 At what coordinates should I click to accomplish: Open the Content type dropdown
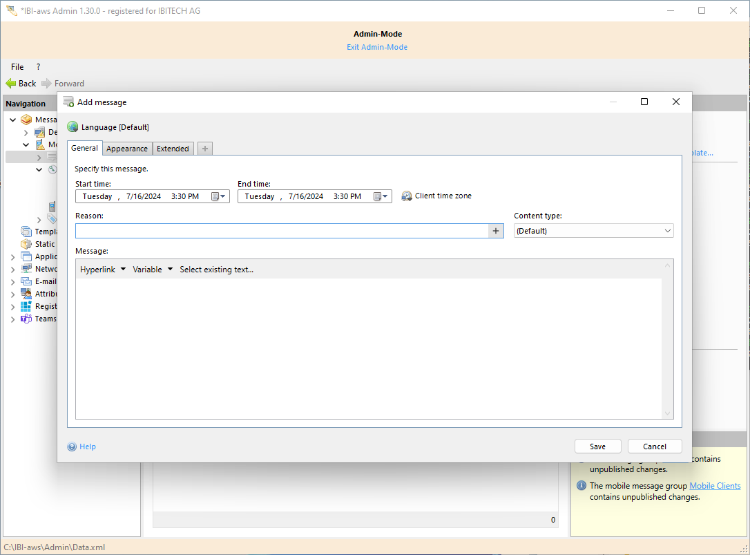pyautogui.click(x=594, y=231)
